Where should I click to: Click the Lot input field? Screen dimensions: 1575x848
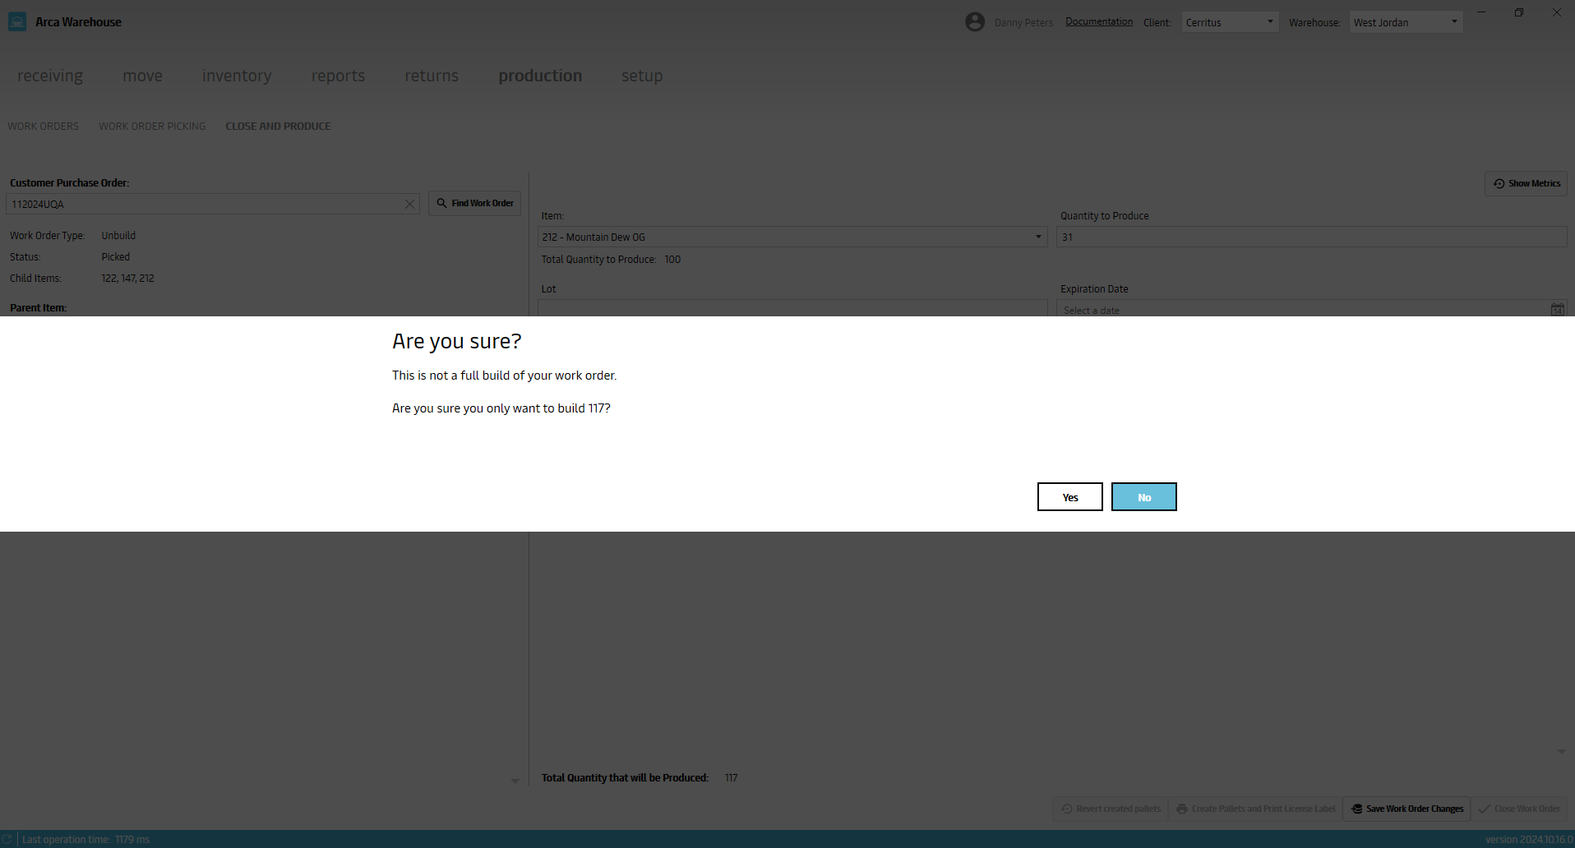792,309
